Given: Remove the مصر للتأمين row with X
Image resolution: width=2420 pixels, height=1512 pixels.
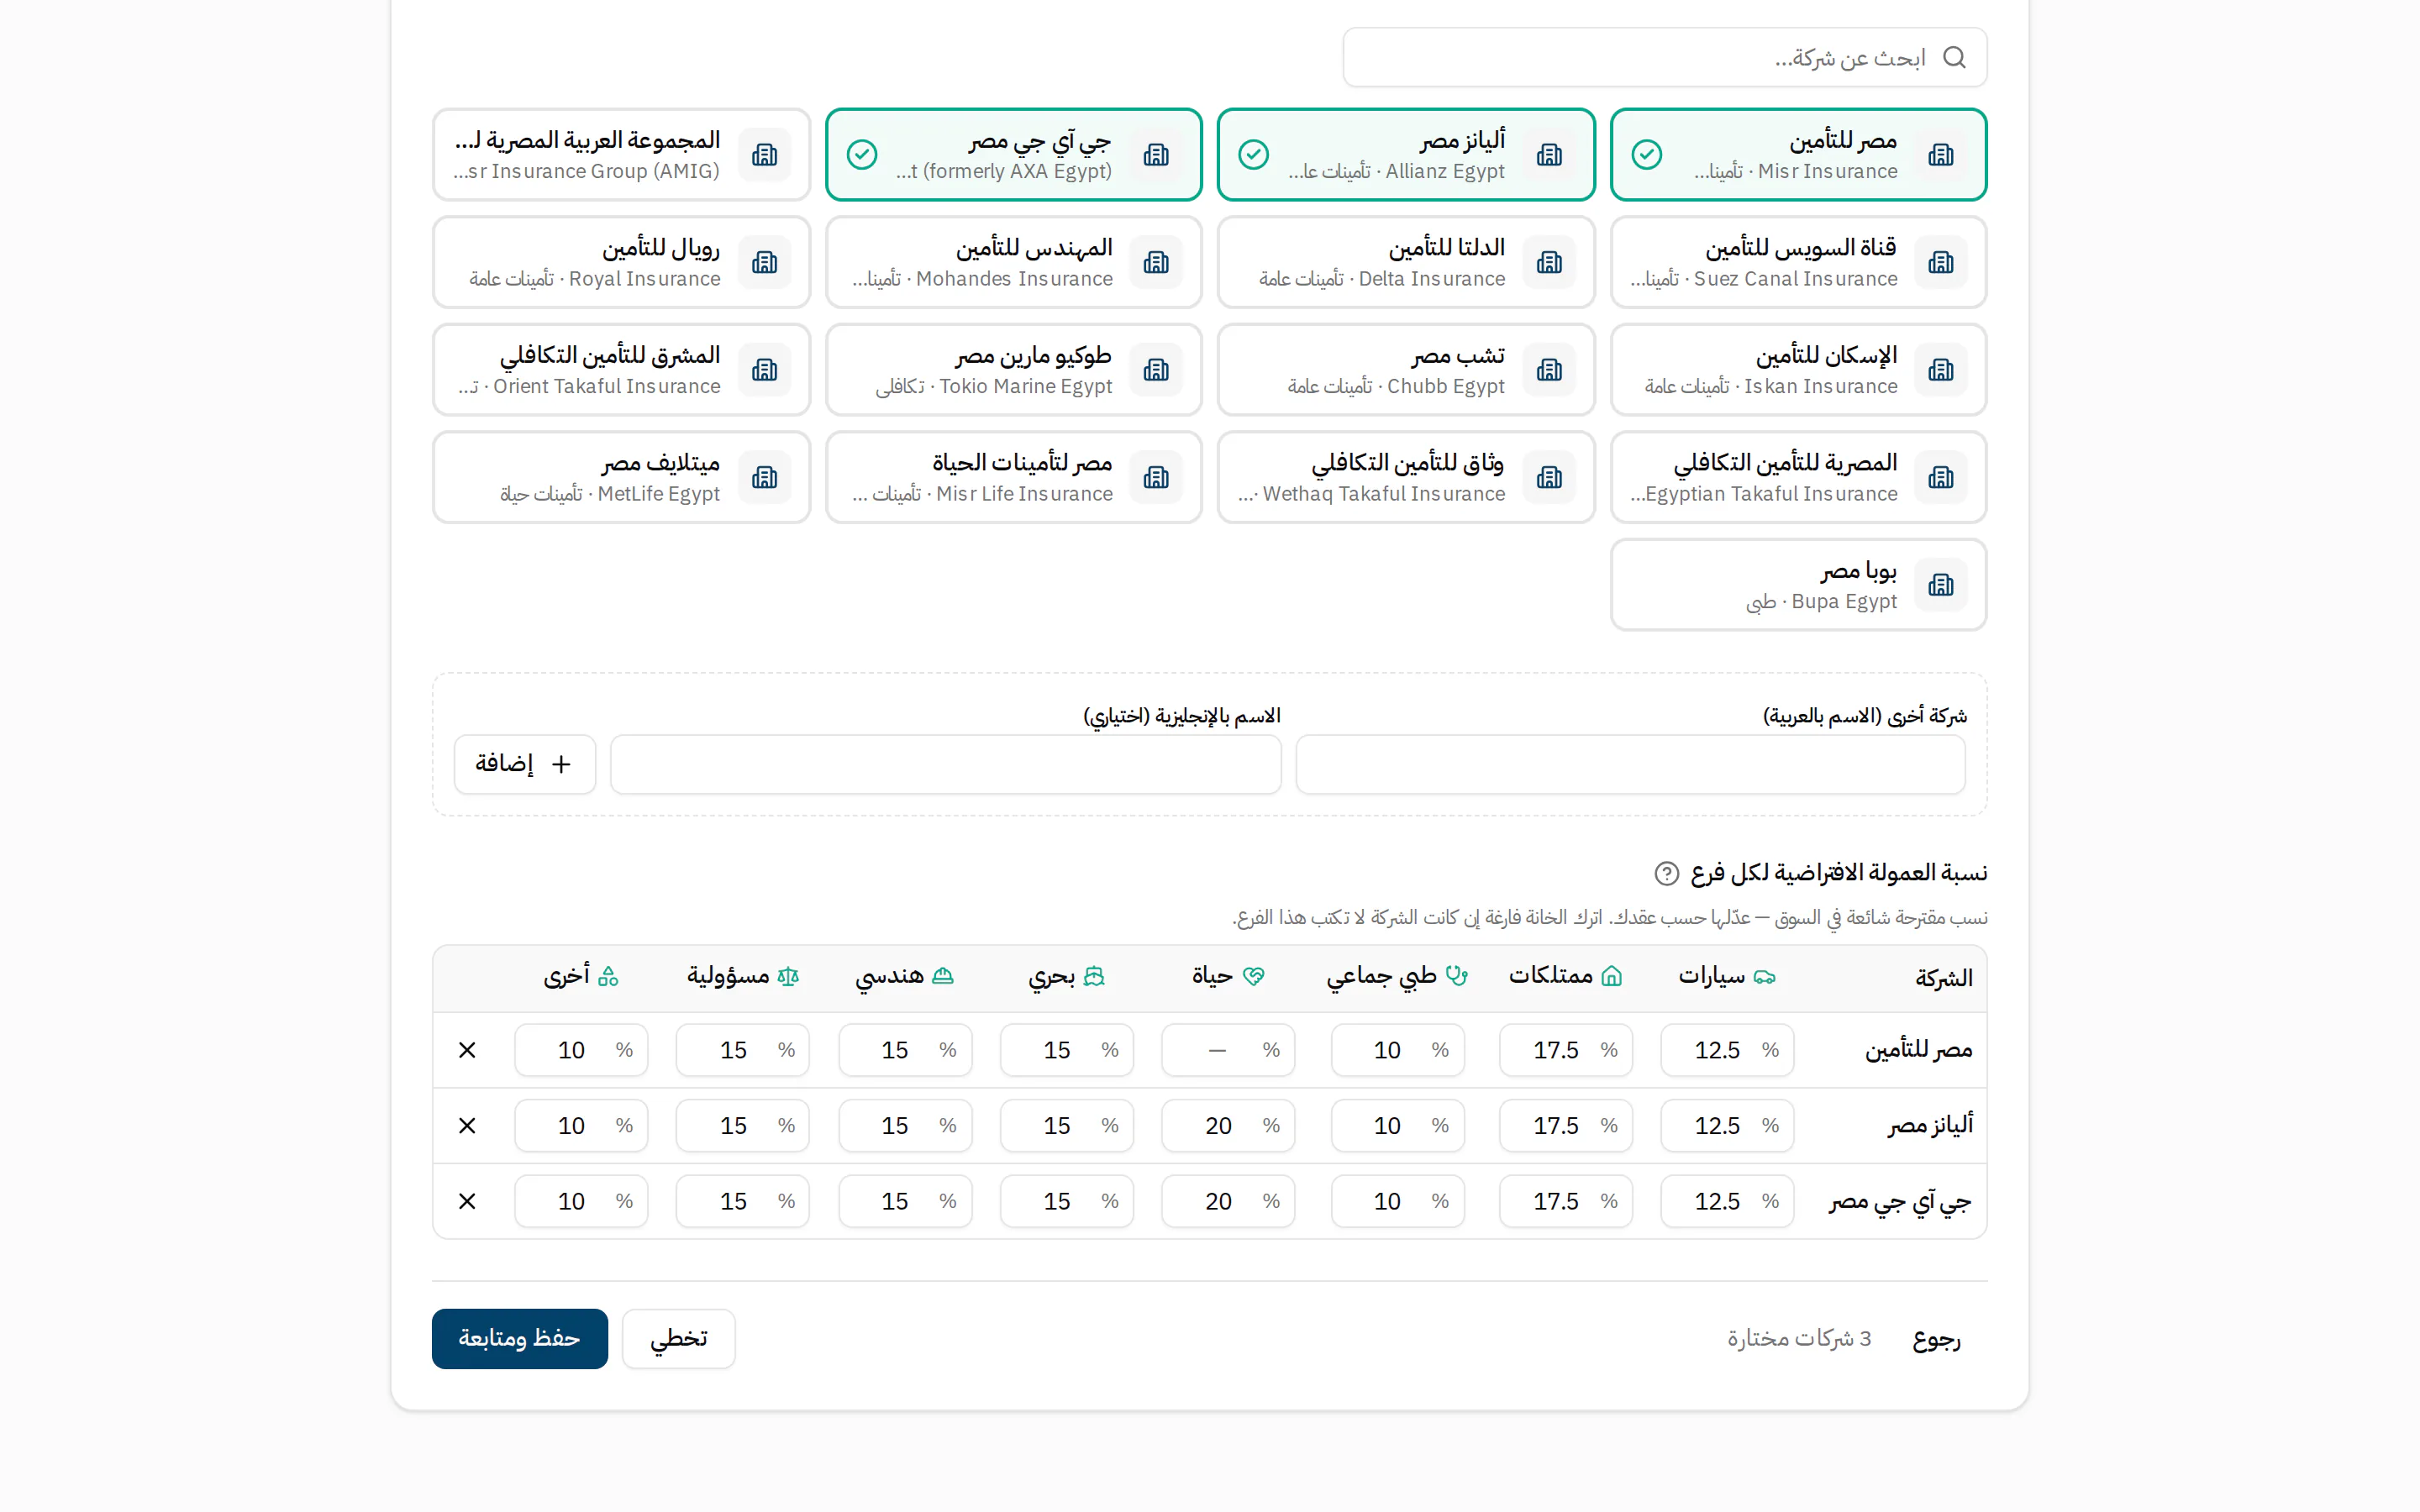Looking at the screenshot, I should tap(467, 1050).
